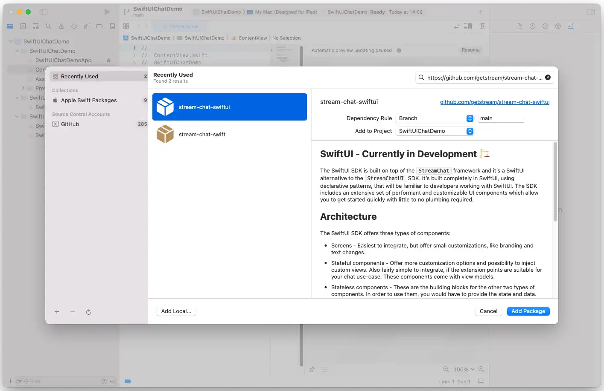Screen dimensions: 604x391
Task: Open related items grid icon in editor
Action: (126, 26)
